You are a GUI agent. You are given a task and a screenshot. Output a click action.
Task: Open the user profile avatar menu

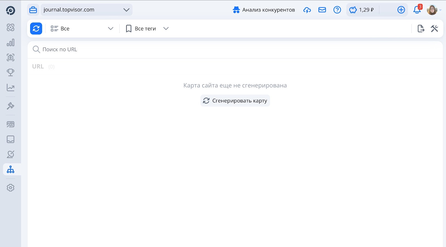(x=432, y=10)
